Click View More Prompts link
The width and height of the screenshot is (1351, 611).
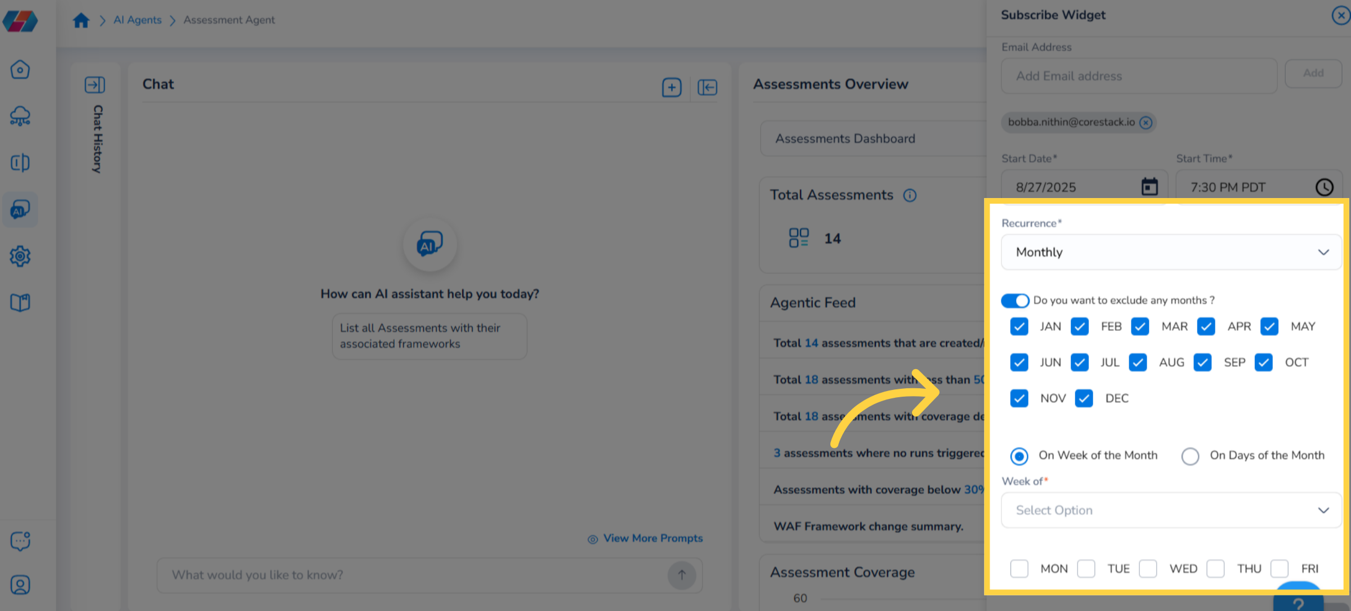(x=652, y=538)
